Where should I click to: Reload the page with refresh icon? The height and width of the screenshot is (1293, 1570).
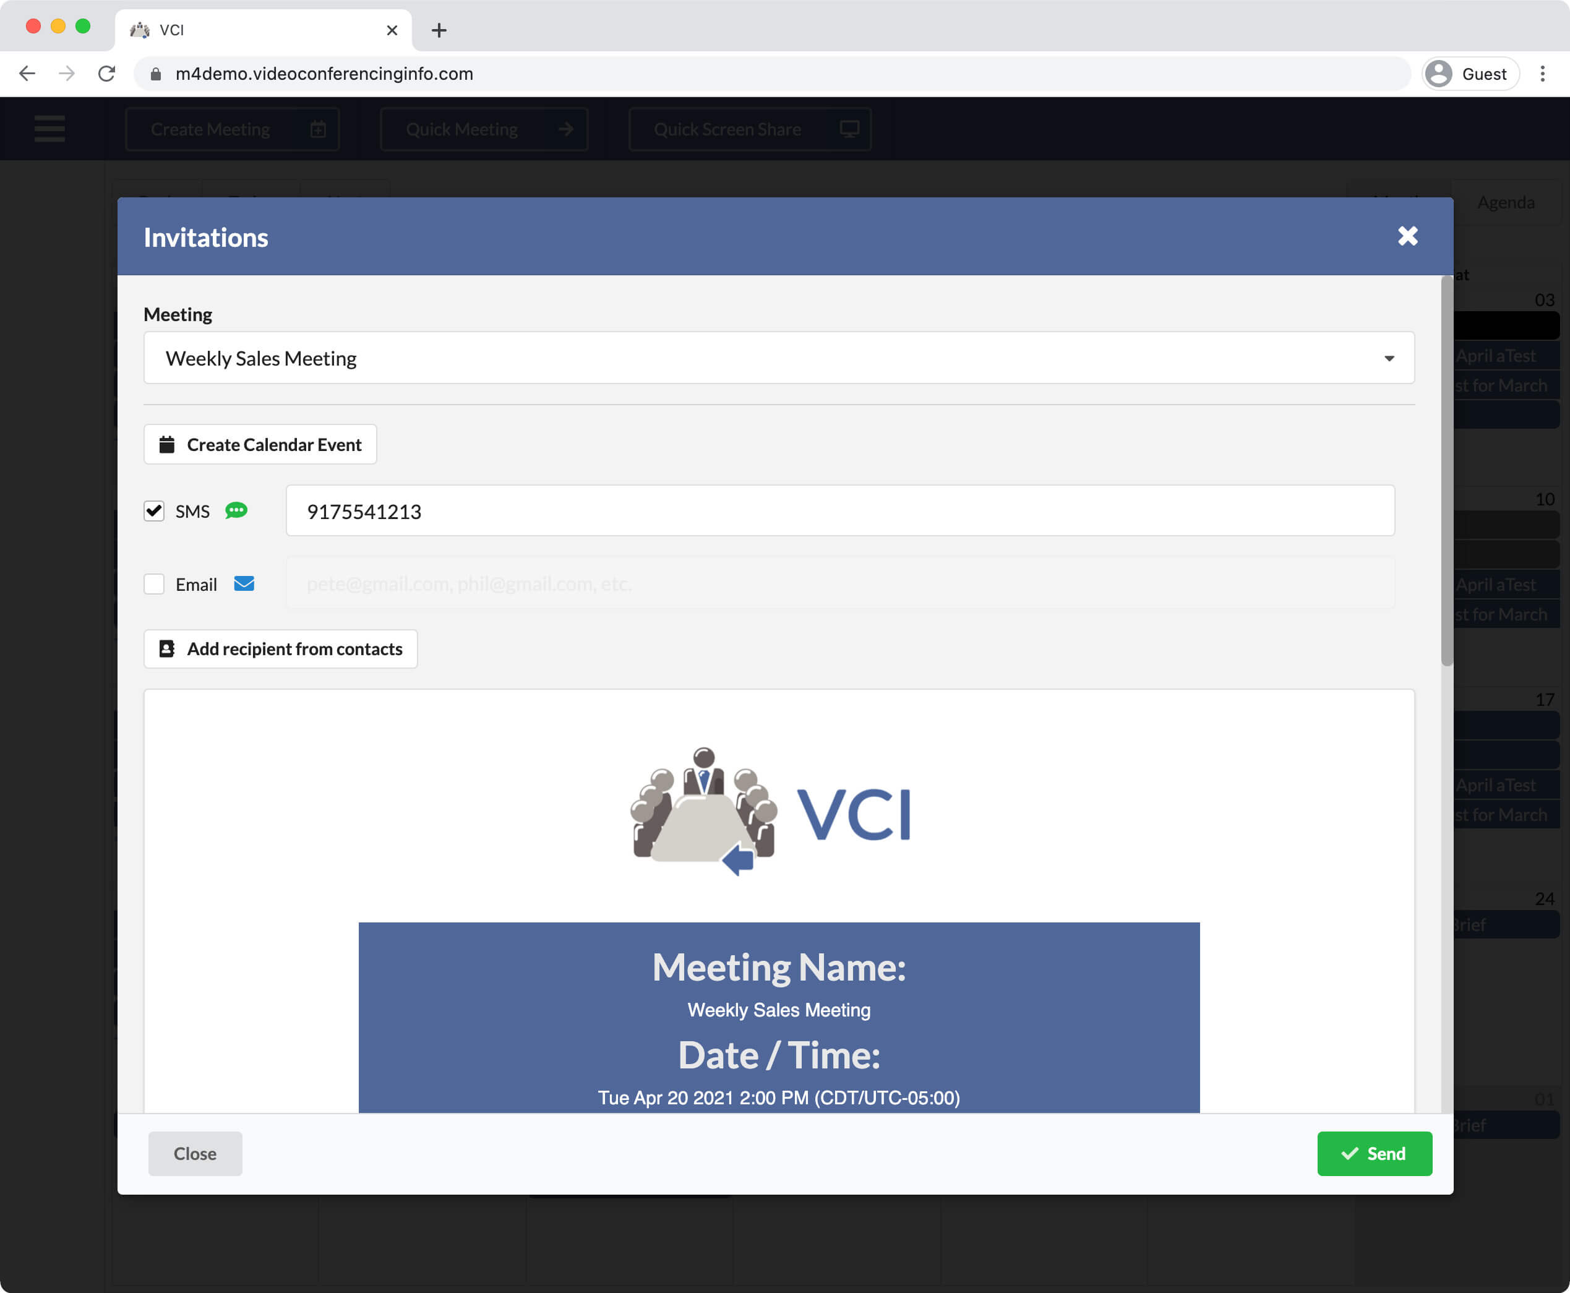106,74
